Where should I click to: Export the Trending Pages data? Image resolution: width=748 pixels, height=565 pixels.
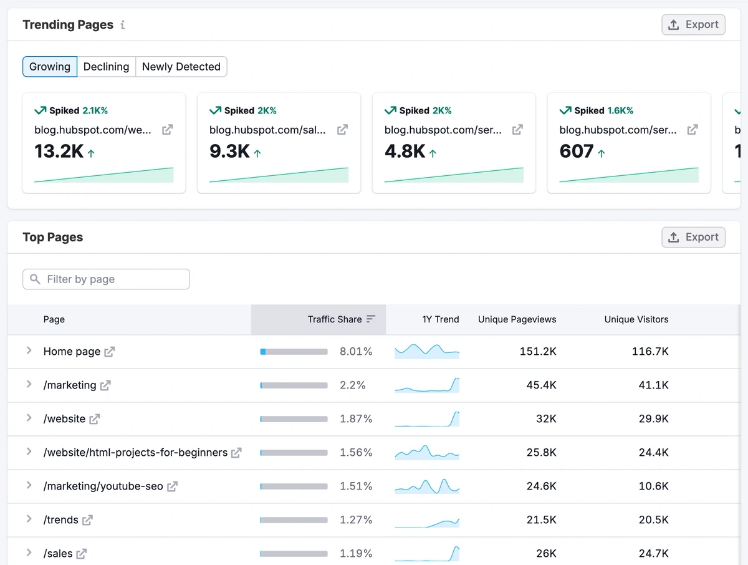click(693, 24)
